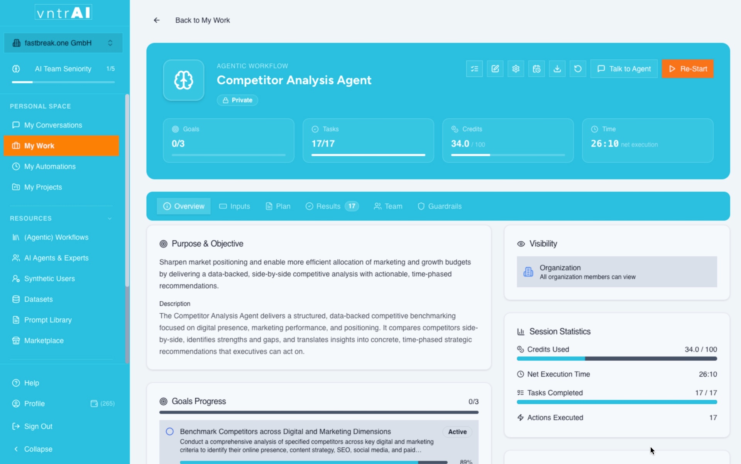Switch to the Overview tab
Screen dimensions: 741x464
pos(184,206)
